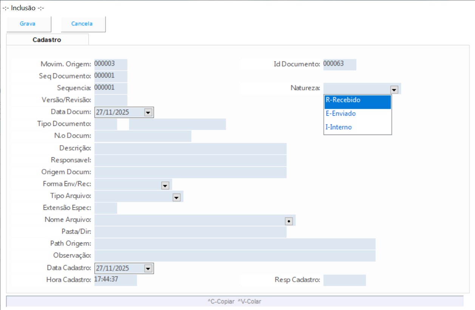Expand the Forma Env/Rec dropdown
Screen dimensions: 475x310
click(165, 185)
